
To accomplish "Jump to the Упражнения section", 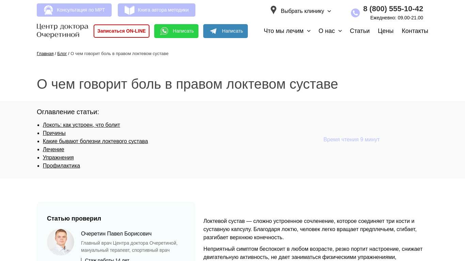I will tap(58, 158).
